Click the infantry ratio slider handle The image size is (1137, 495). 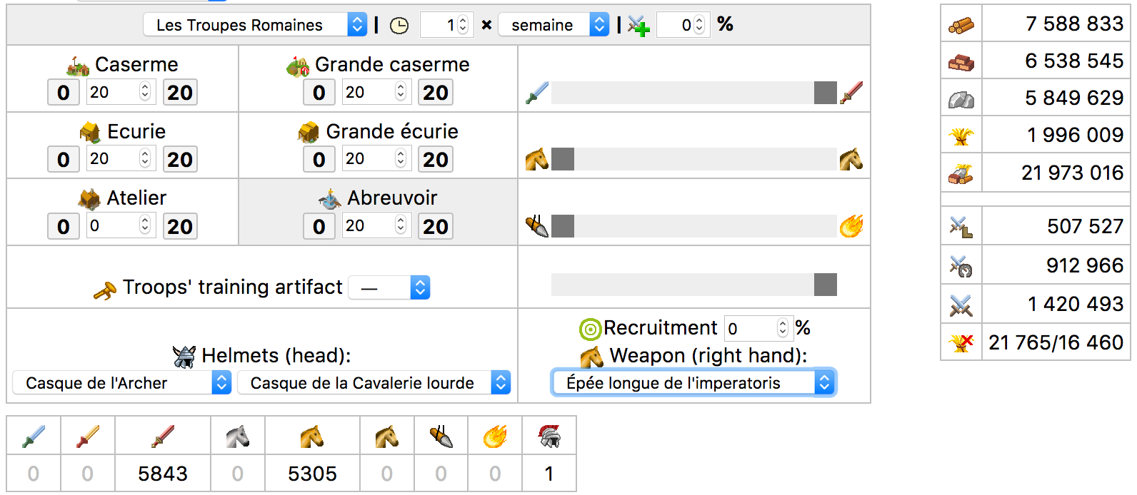(x=825, y=93)
